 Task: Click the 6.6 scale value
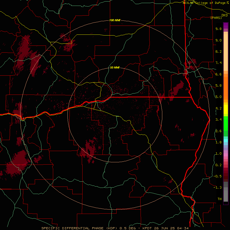(218, 74)
